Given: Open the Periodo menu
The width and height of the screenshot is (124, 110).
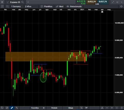Looking at the screenshot, I should 54,108.
